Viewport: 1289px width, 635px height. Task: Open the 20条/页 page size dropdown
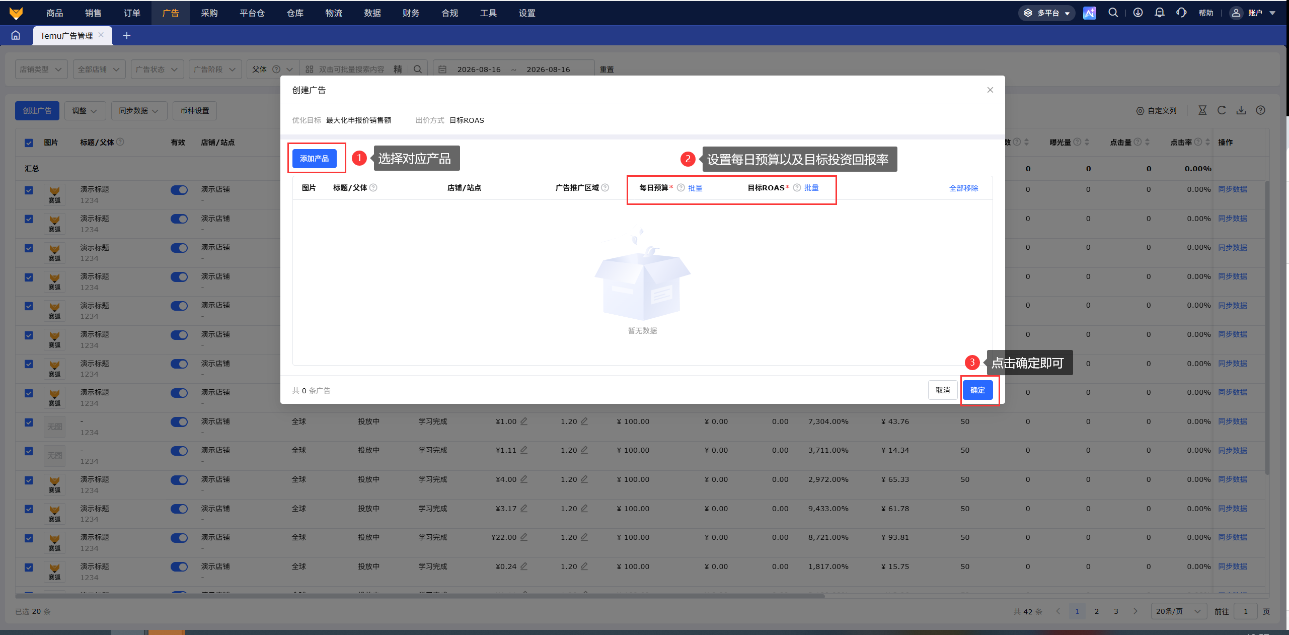1179,611
